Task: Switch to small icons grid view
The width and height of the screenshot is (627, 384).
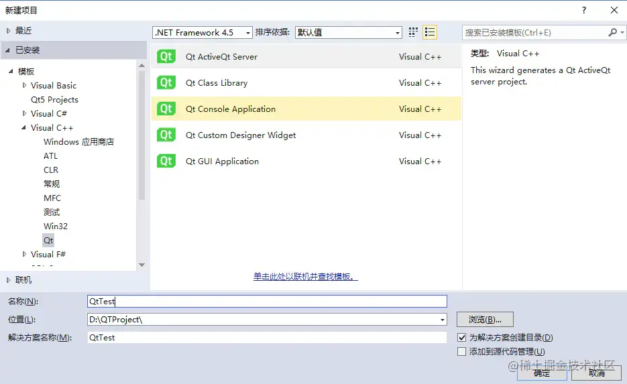Action: pos(413,32)
